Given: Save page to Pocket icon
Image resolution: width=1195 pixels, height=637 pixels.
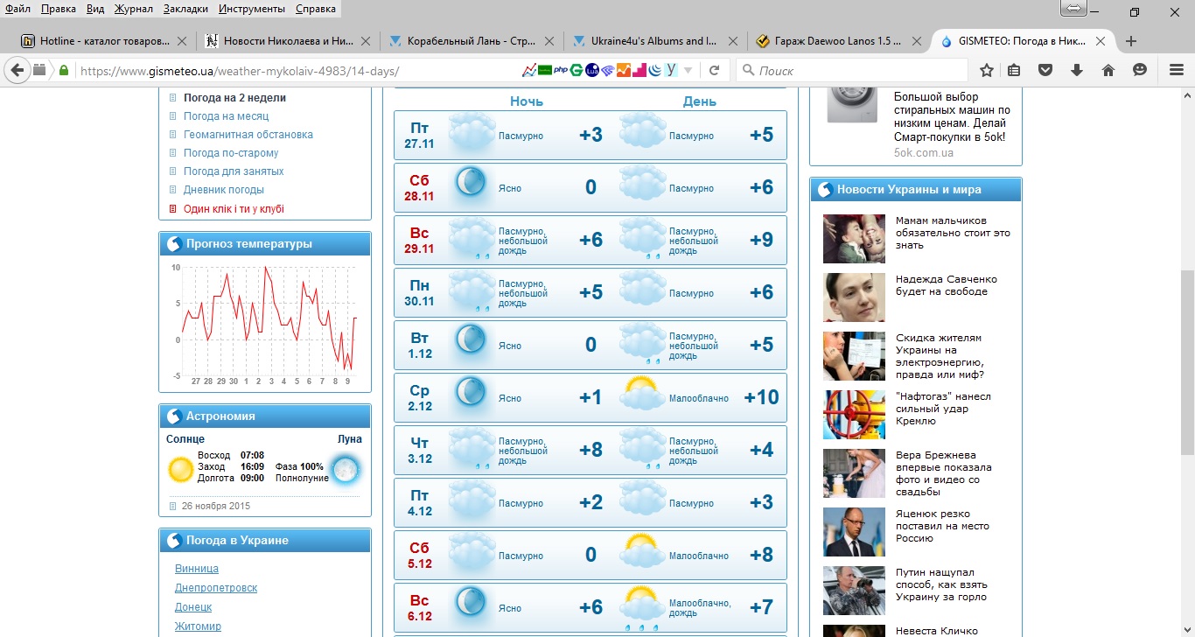Looking at the screenshot, I should click(1045, 71).
